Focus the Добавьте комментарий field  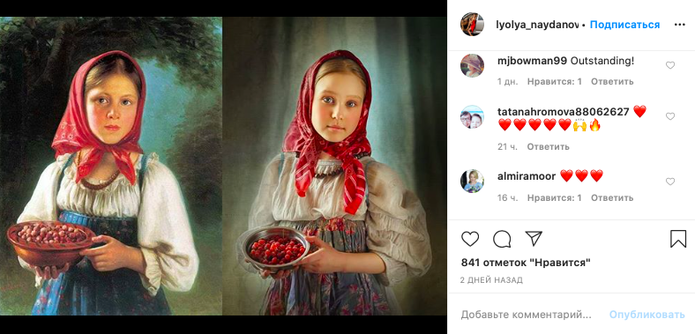tap(527, 315)
